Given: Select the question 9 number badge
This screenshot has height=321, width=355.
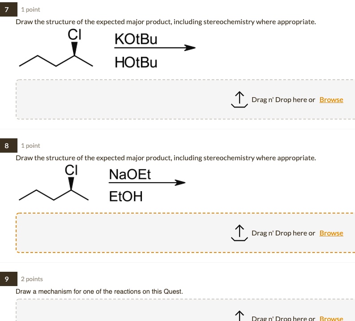Looking at the screenshot, I should click(x=8, y=279).
